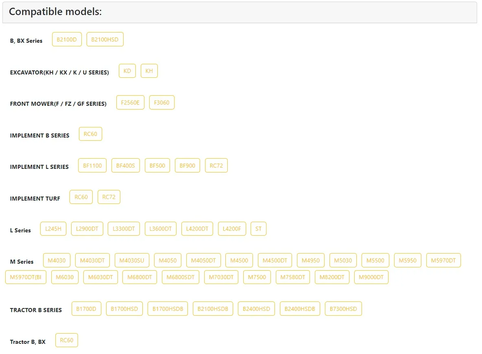Select the L245H model tag
Screen dimensions: 482x354
click(x=53, y=229)
